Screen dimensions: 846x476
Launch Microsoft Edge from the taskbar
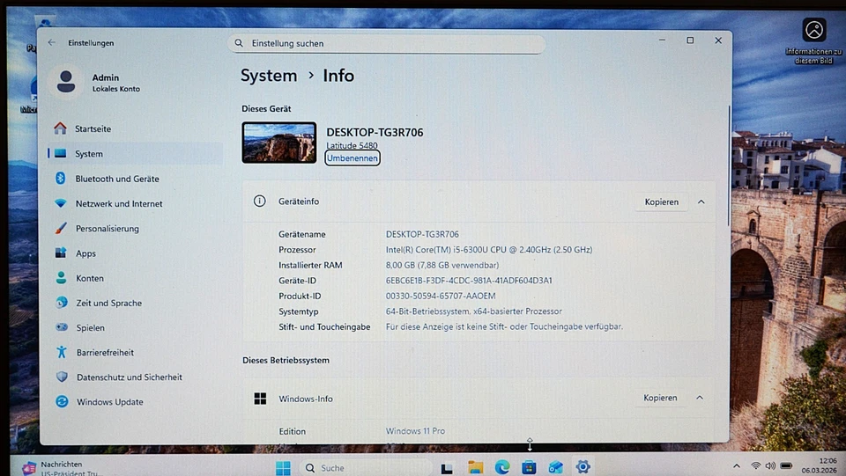502,467
